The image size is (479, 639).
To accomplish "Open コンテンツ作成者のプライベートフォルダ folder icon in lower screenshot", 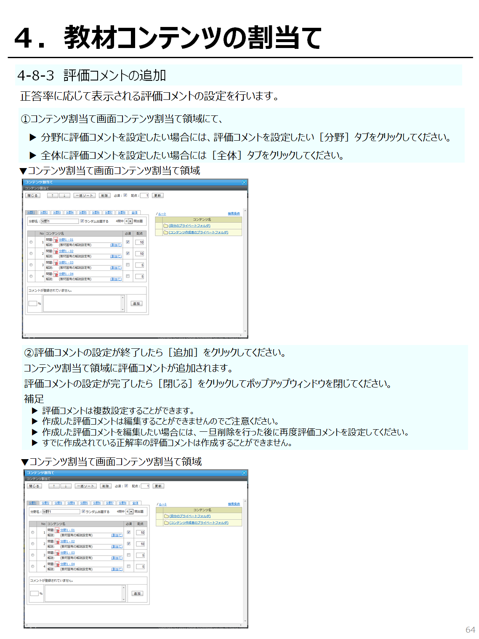I will click(166, 523).
